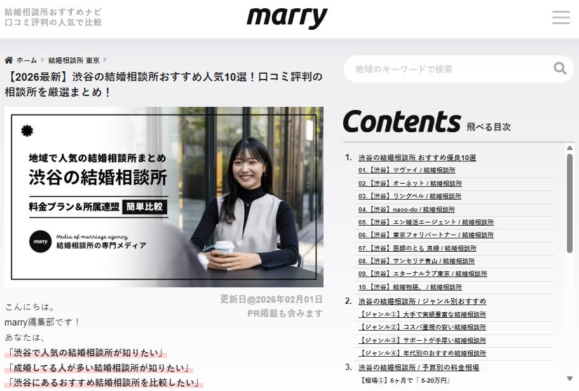The height and width of the screenshot is (391, 579).
Task: Jump to ジャンル別おすすめ section
Action: [422, 301]
